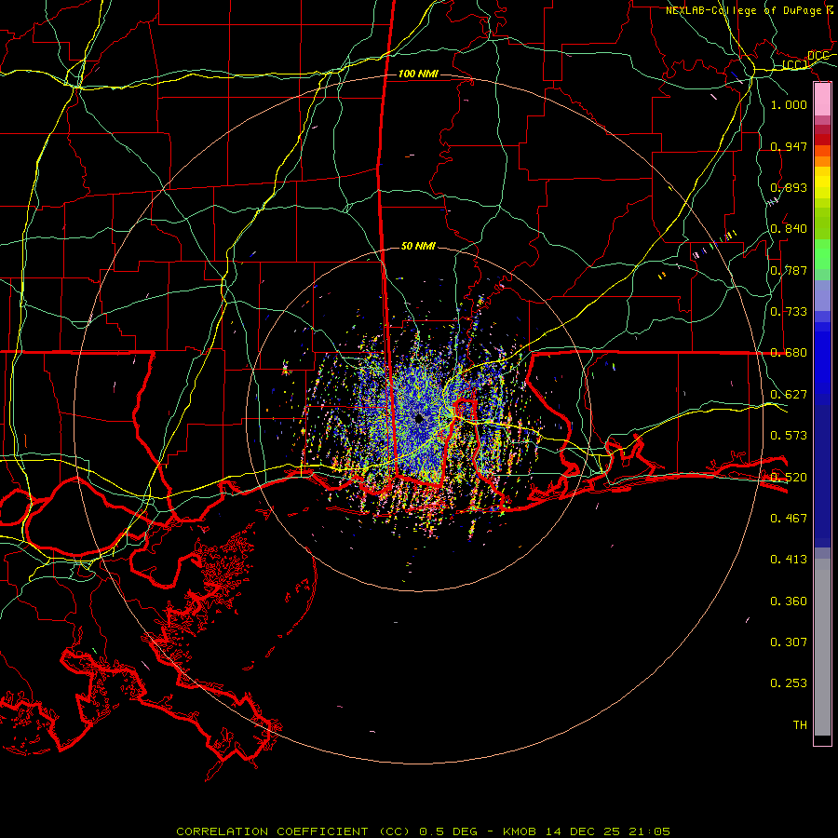Click the "21:05" timestamp

point(649,831)
